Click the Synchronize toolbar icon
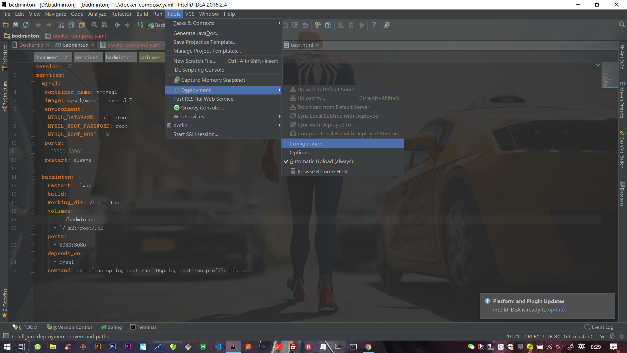 [x=26, y=25]
